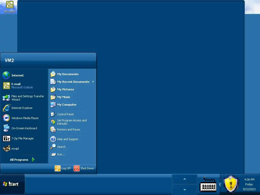Click the Start button
This screenshot has width=260, height=195.
12,184
